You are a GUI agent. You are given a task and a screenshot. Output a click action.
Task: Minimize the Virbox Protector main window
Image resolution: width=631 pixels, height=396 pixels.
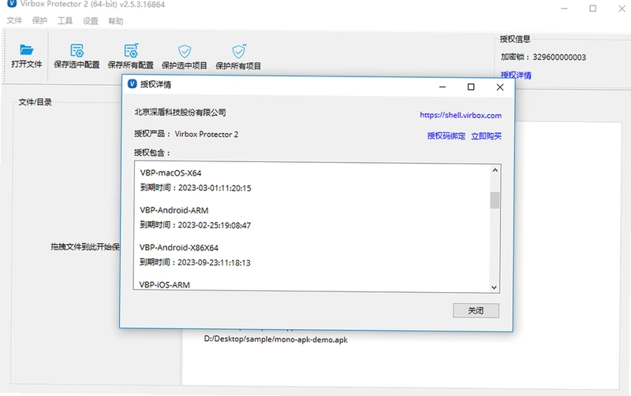(x=564, y=9)
